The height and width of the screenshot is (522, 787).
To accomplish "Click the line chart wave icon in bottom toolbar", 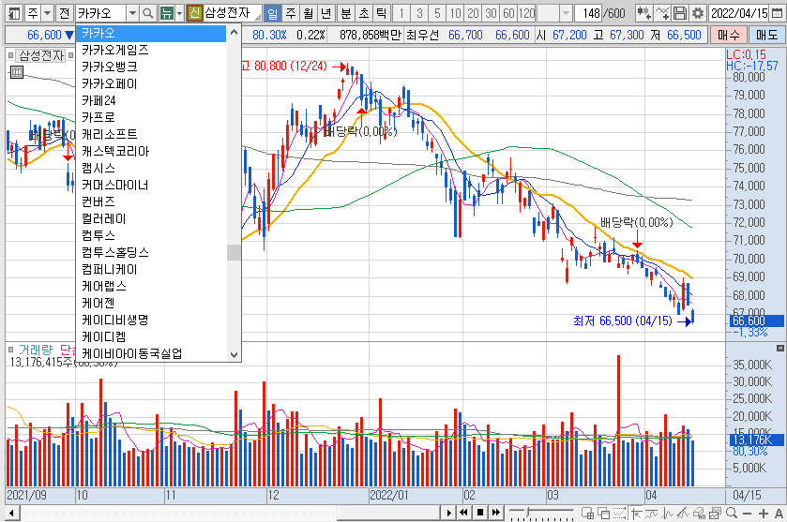I will [652, 513].
